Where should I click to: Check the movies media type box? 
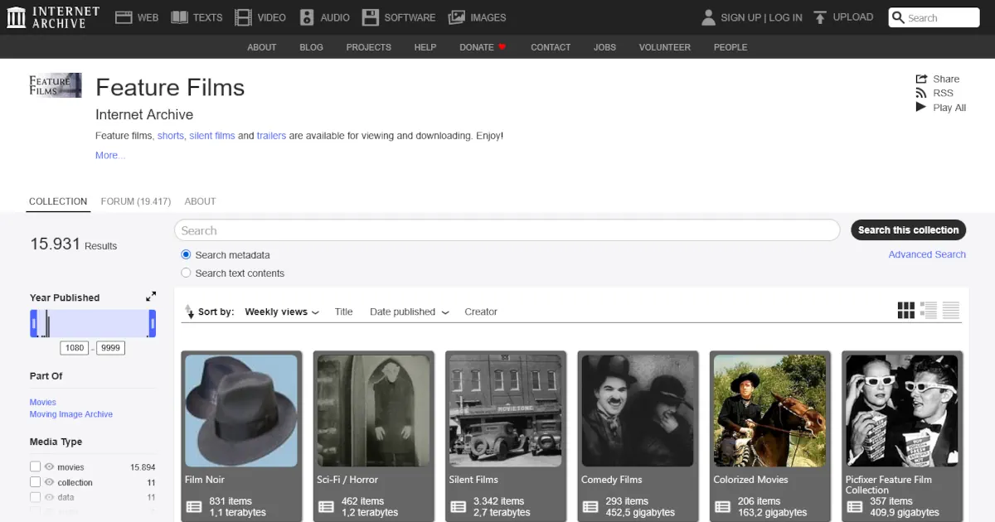[x=35, y=466]
